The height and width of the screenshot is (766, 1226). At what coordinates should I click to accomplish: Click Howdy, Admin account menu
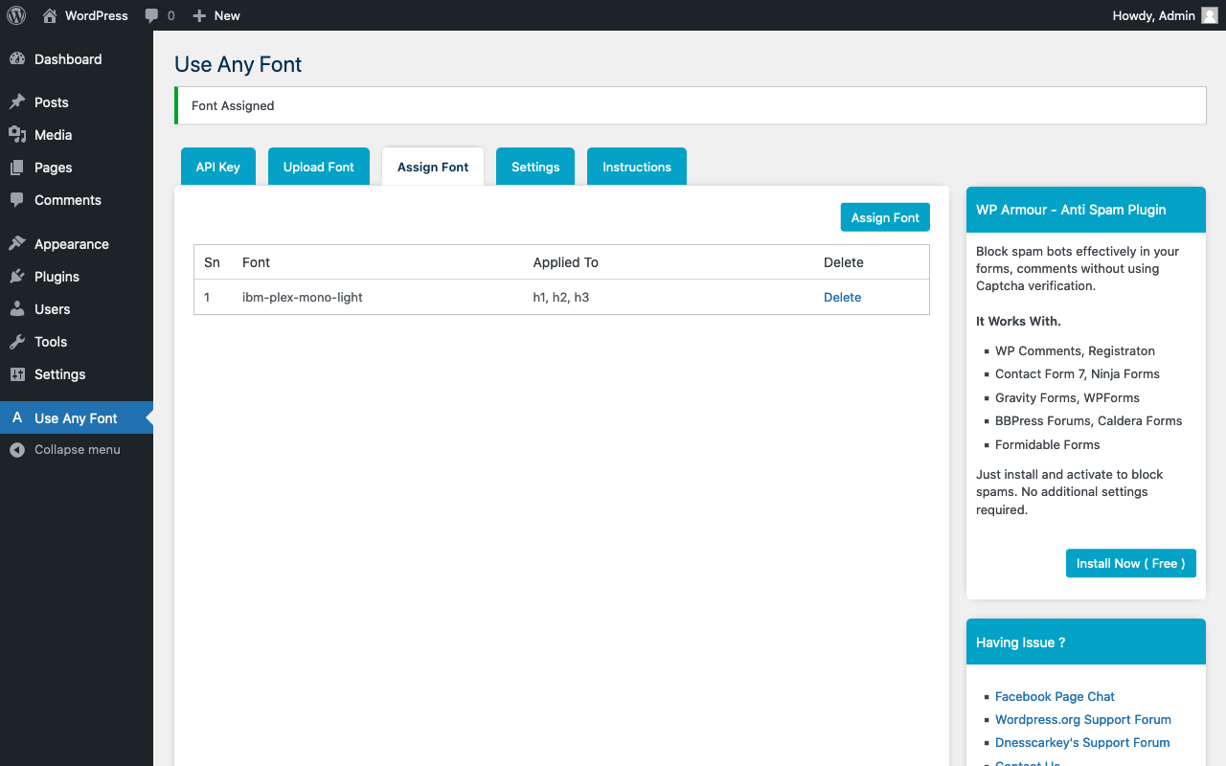coord(1165,15)
